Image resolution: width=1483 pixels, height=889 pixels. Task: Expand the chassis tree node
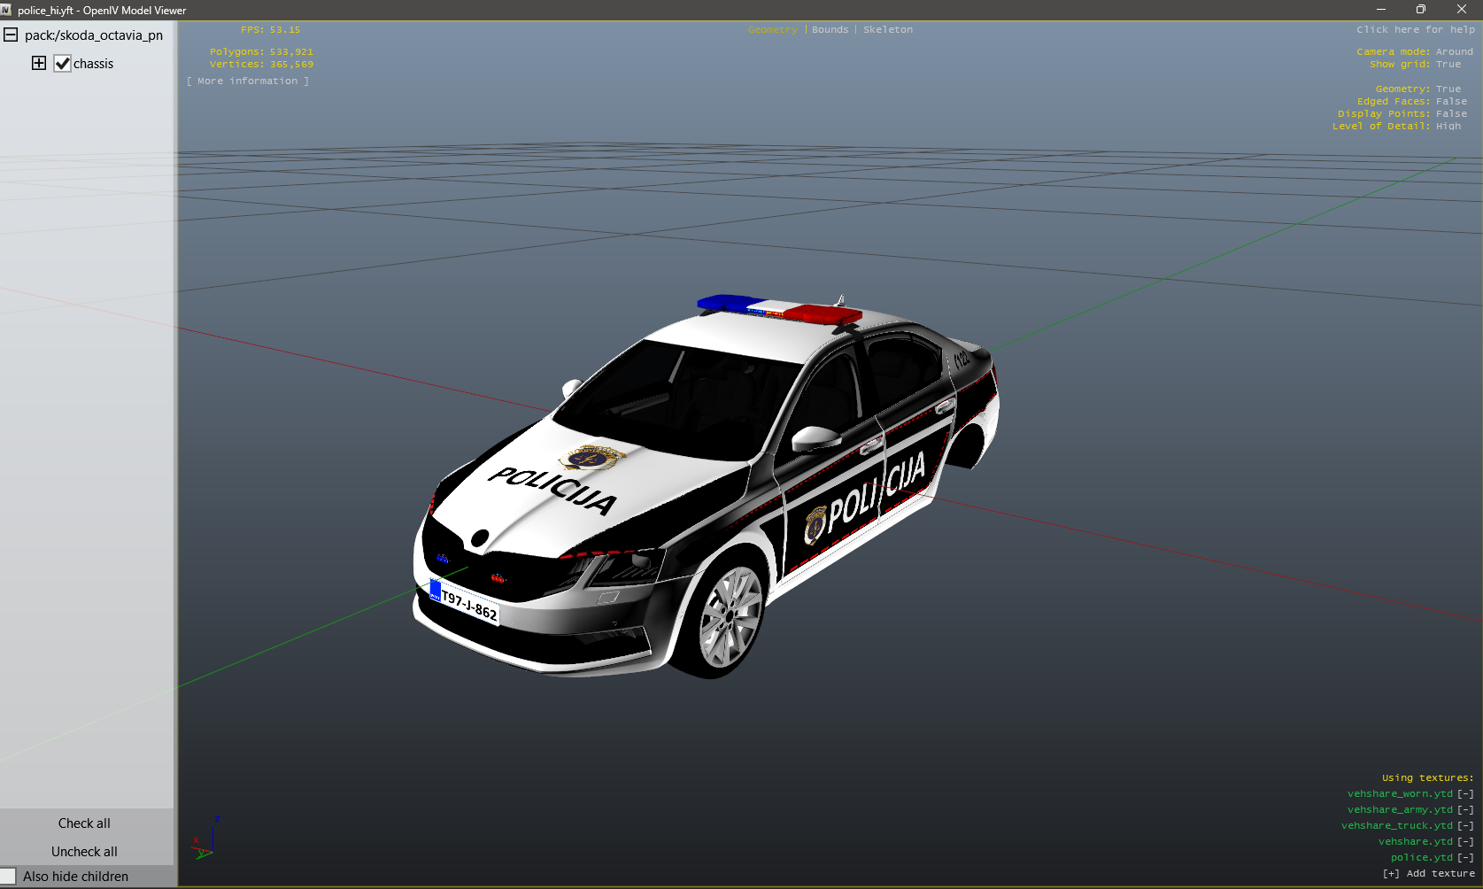39,63
